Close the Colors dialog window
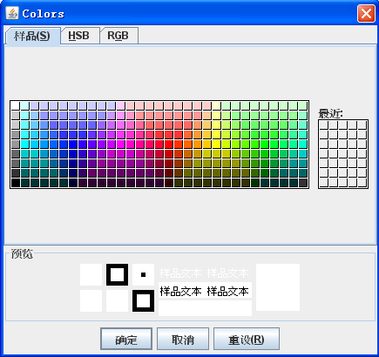This screenshot has width=379, height=357. pos(366,13)
